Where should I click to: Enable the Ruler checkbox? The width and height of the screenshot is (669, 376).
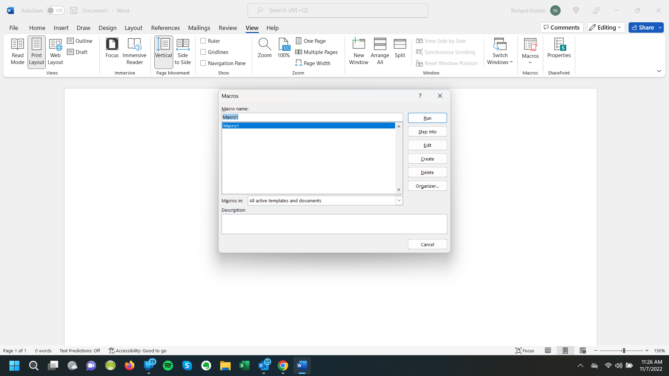click(x=203, y=41)
